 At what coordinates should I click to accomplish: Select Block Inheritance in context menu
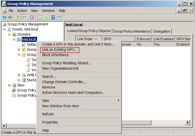(x=79, y=55)
